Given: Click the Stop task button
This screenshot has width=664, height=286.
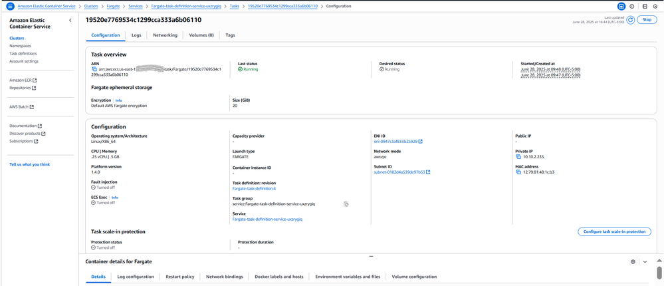Looking at the screenshot, I should coord(647,20).
